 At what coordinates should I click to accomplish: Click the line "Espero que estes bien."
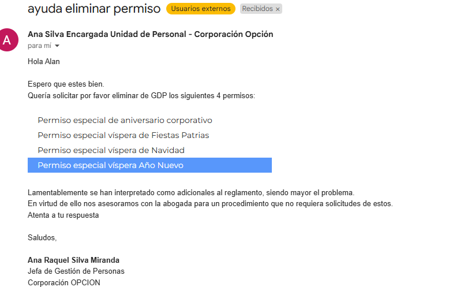[x=66, y=84]
